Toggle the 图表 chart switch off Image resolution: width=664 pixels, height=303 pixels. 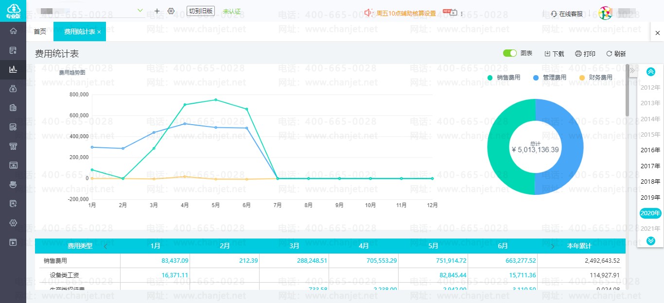510,53
